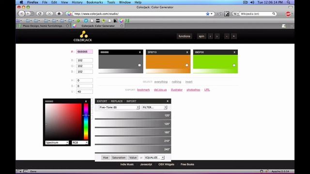Click the minus button in the header
This screenshot has width=310, height=174.
pos(227,36)
